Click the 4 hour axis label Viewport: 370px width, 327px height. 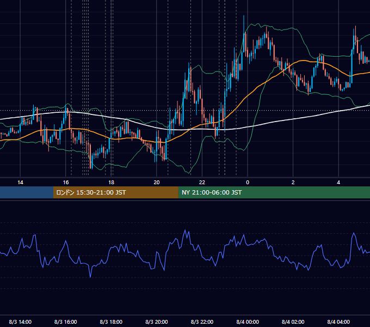338,183
